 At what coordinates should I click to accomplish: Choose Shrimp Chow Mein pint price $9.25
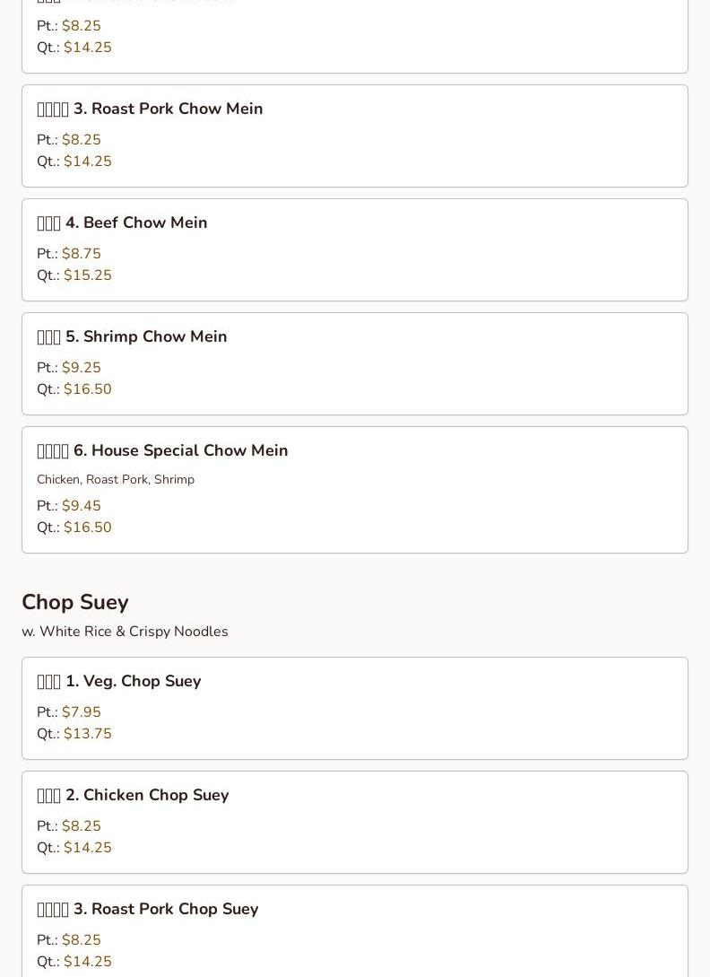click(x=81, y=368)
